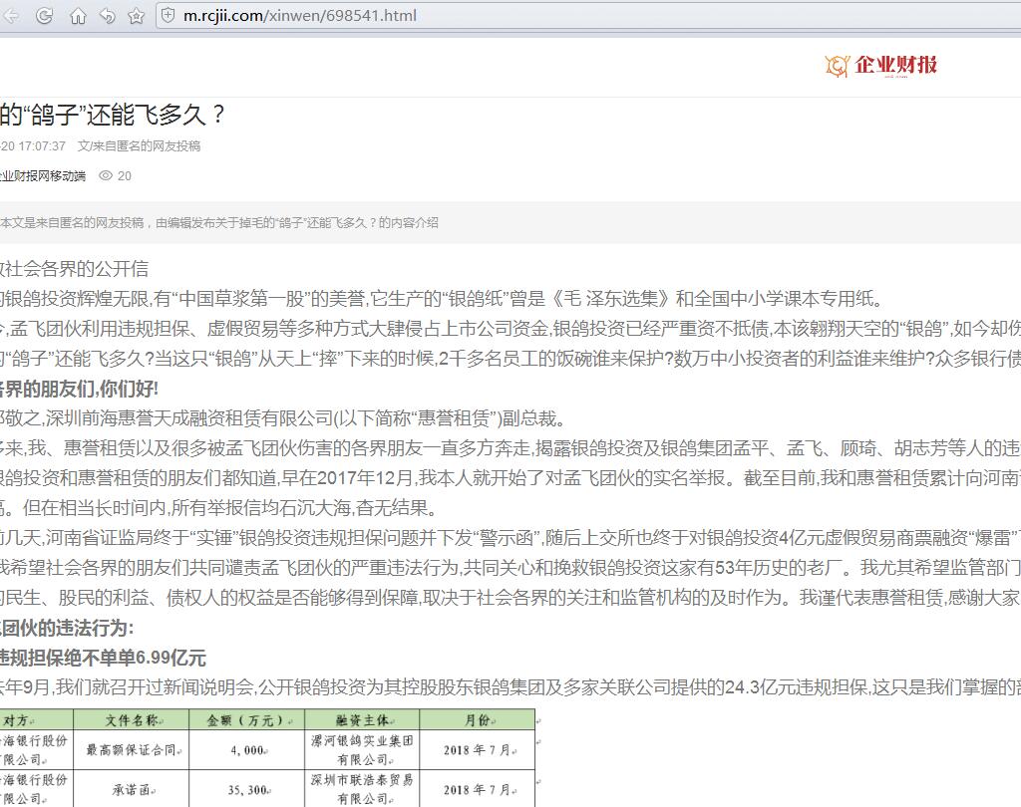Viewport: 1021px width, 807px height.
Task: Click the eye views icon beside 20
Action: click(x=106, y=175)
